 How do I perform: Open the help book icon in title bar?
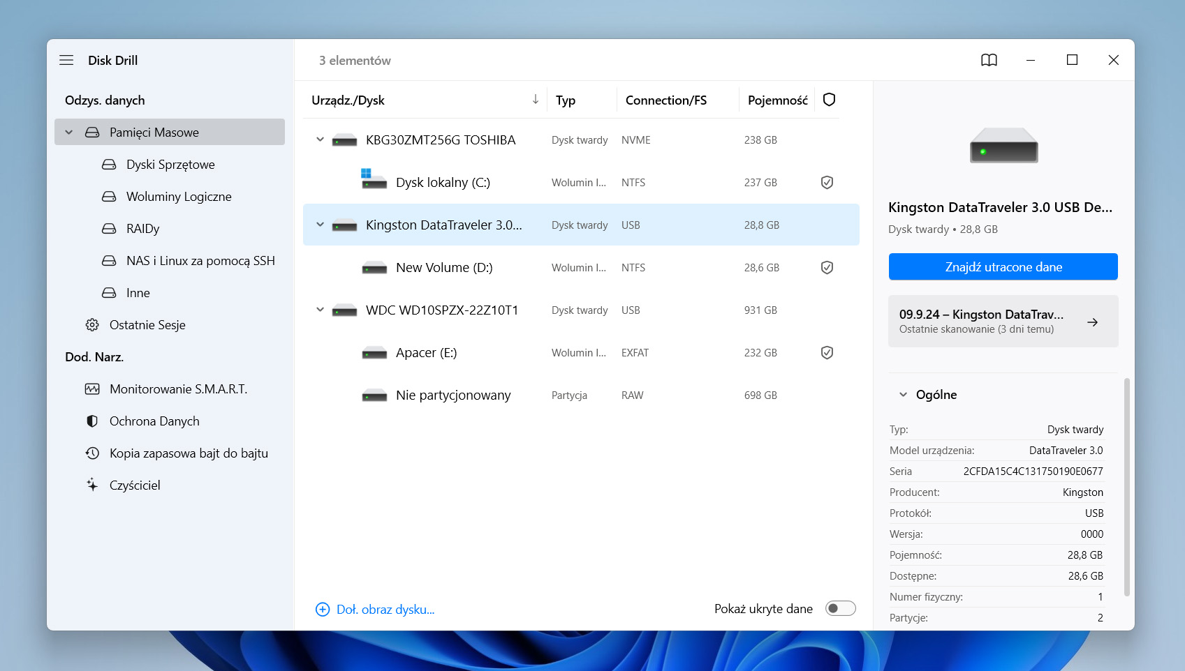(989, 60)
